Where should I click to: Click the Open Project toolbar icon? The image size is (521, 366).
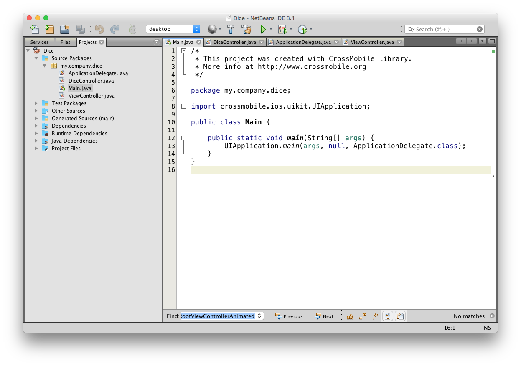coord(65,29)
